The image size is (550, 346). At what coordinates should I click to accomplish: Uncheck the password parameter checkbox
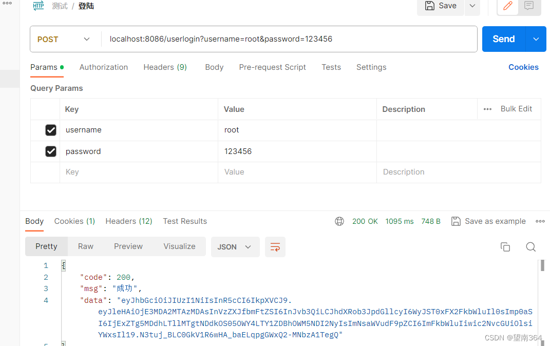point(51,151)
